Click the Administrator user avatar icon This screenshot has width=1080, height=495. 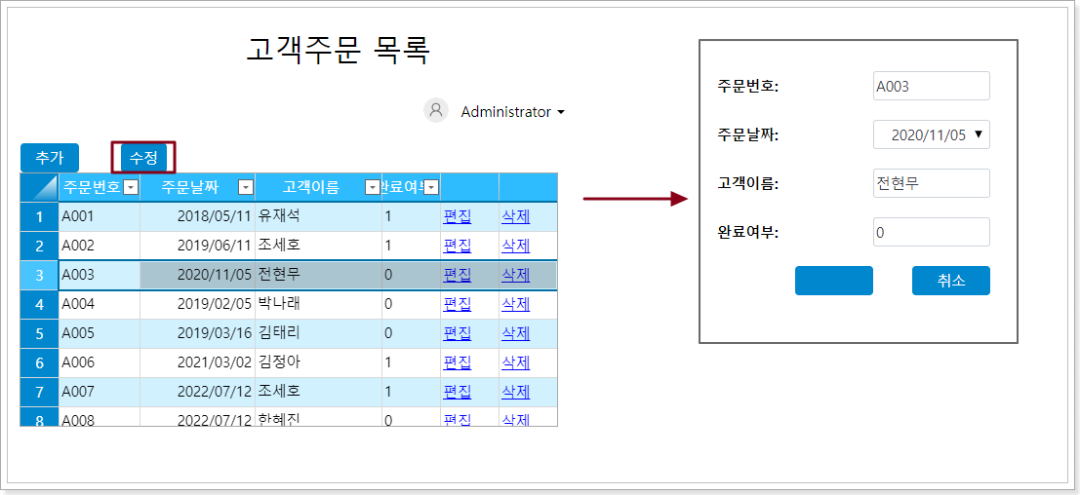pos(436,111)
